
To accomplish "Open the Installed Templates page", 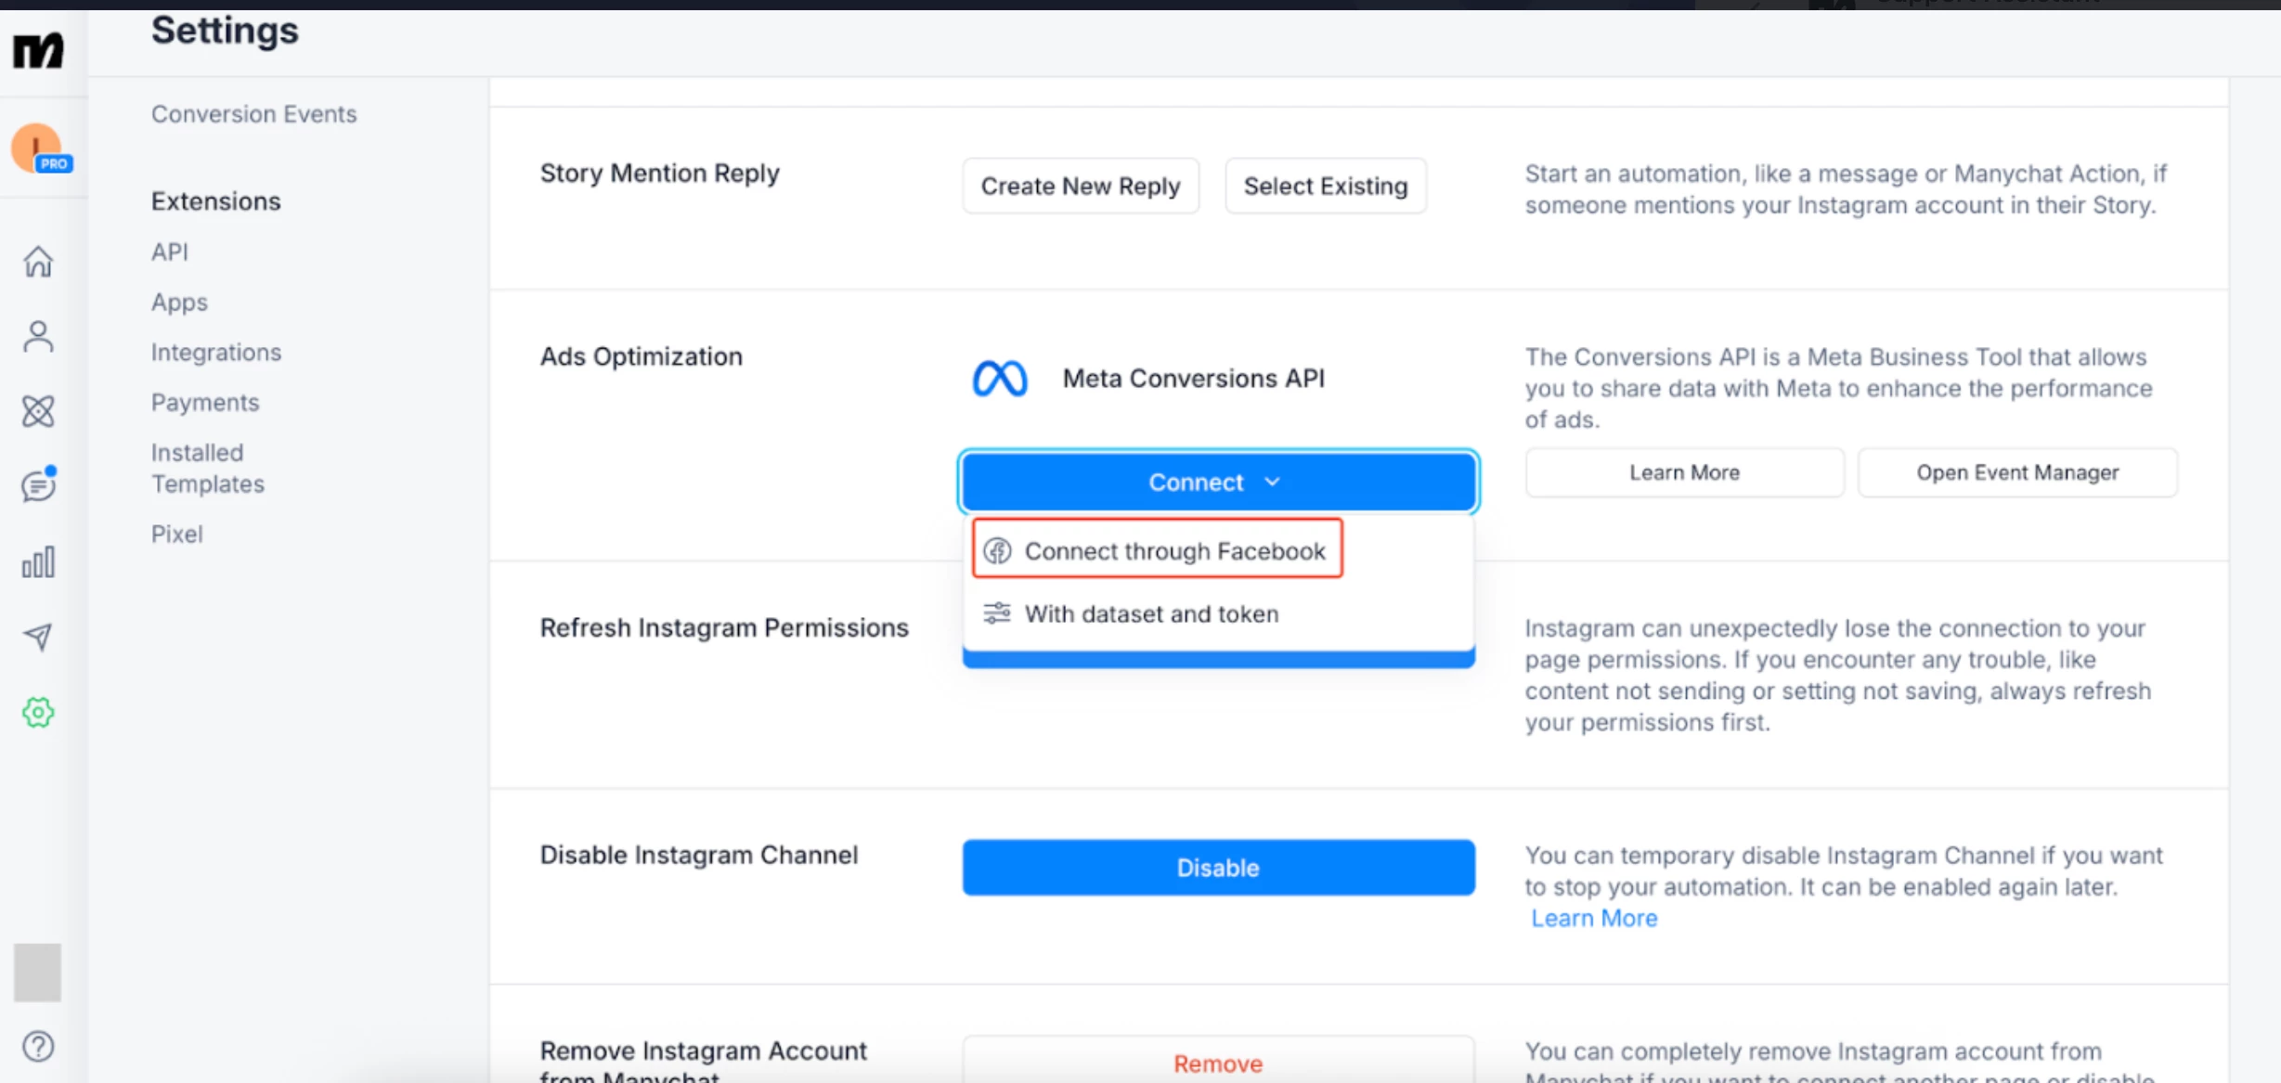I will click(x=207, y=468).
